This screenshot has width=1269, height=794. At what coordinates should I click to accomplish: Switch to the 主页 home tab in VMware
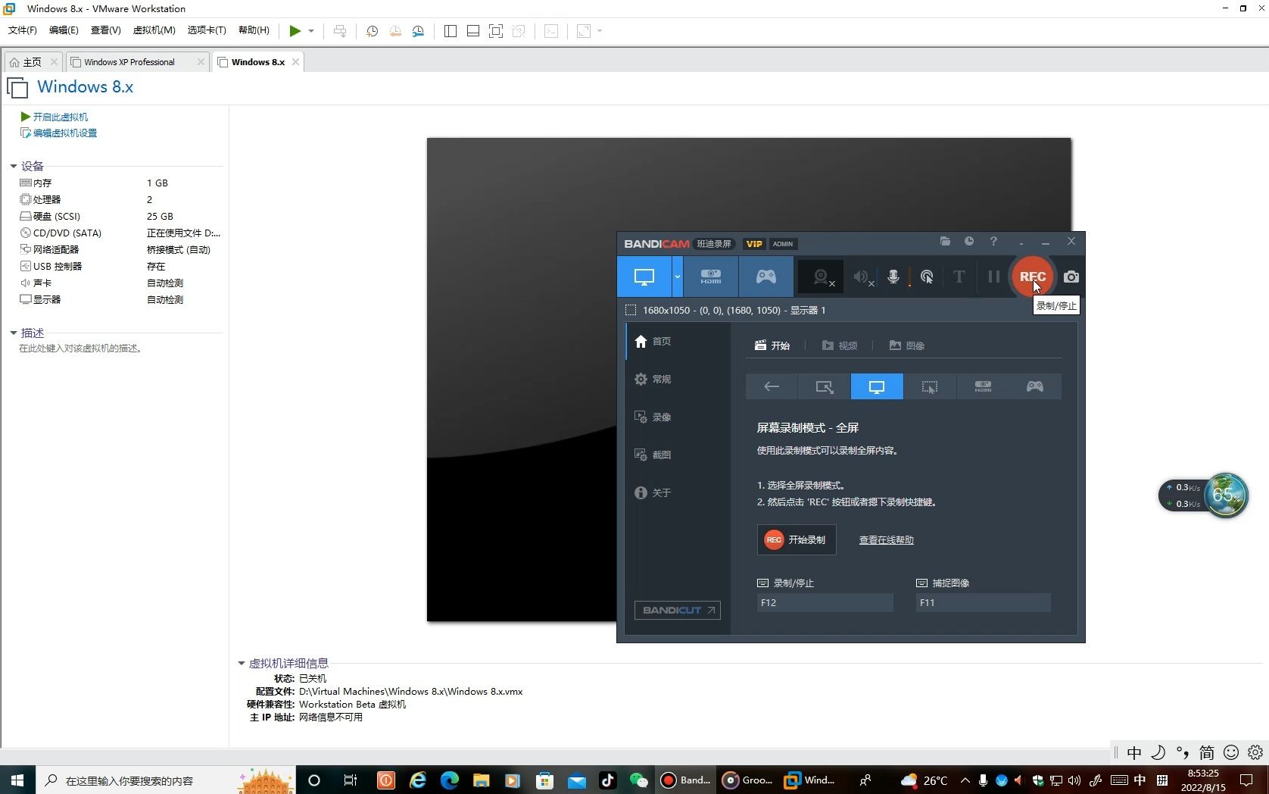33,62
